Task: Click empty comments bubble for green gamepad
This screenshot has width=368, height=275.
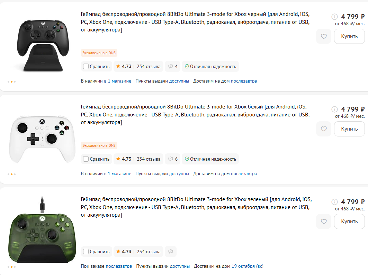Action: pyautogui.click(x=170, y=252)
